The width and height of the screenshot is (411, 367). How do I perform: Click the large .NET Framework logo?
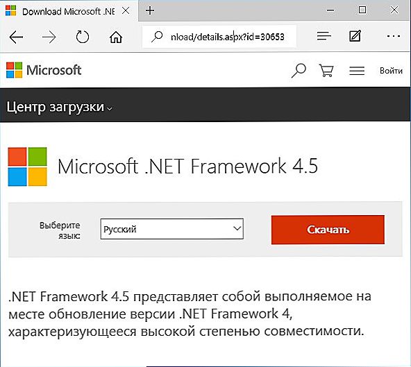(x=28, y=167)
